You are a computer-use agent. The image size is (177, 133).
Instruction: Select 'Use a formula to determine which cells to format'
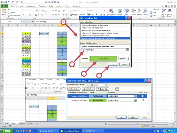click(105, 38)
